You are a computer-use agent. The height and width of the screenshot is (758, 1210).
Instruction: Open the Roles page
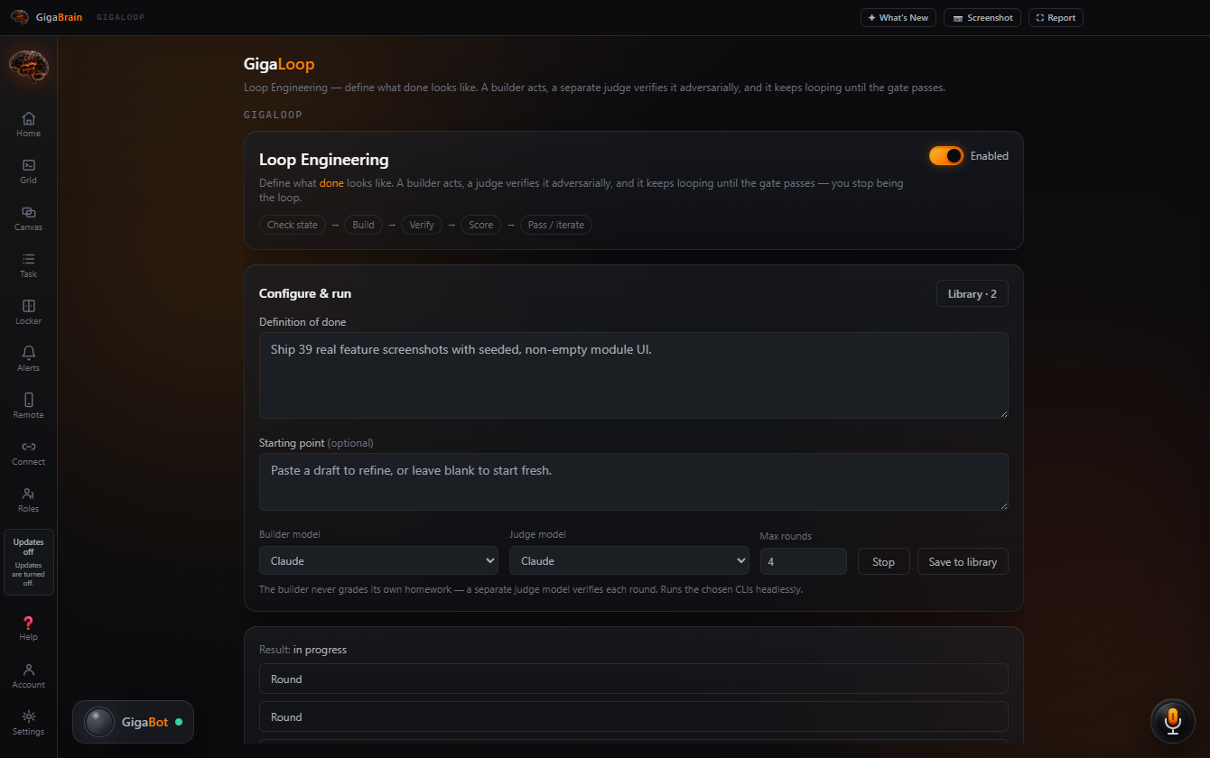28,500
